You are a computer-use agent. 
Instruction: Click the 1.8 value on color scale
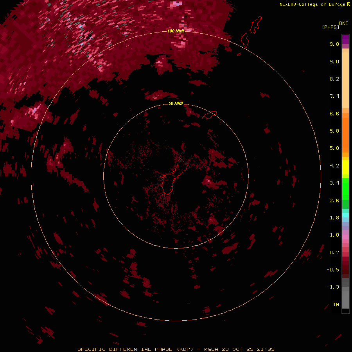[x=334, y=218]
